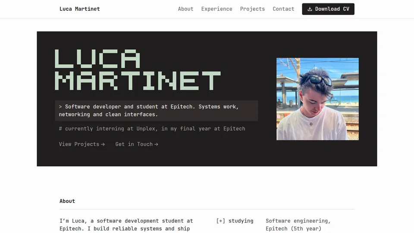
Task: Click the arrow next to View Projects
Action: coord(103,144)
